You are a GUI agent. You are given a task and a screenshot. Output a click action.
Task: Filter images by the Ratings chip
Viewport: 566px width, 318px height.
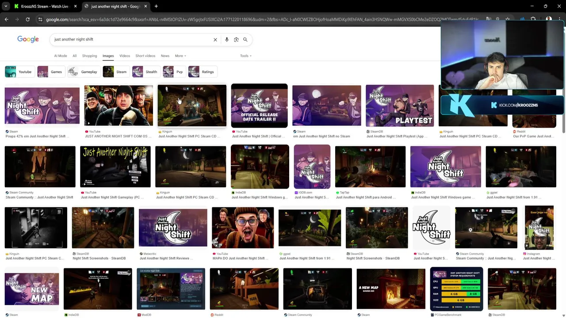point(202,72)
